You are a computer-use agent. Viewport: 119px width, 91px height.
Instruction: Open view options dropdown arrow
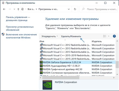(109, 36)
